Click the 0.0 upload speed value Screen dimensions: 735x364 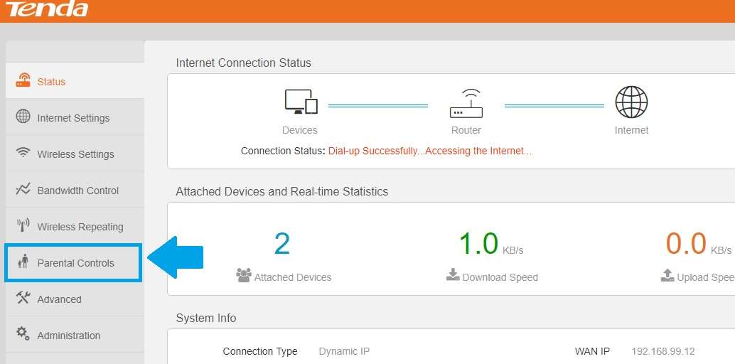(686, 244)
